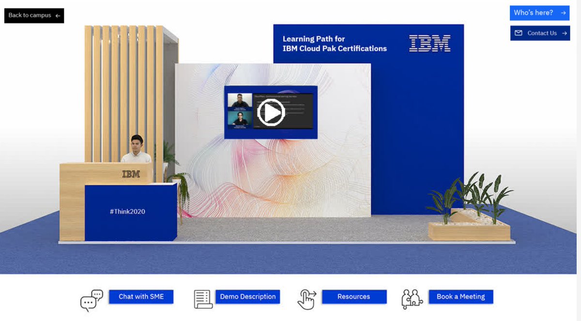Click "Learning Path for IBM Cloud Pak Certifications" heading
Viewport: 581px width, 321px height.
pyautogui.click(x=335, y=44)
